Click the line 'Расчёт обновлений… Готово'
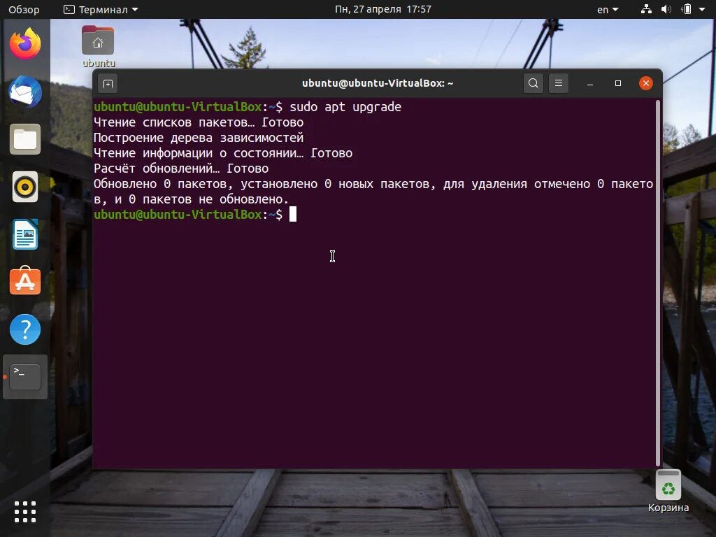This screenshot has height=537, width=716. (181, 169)
